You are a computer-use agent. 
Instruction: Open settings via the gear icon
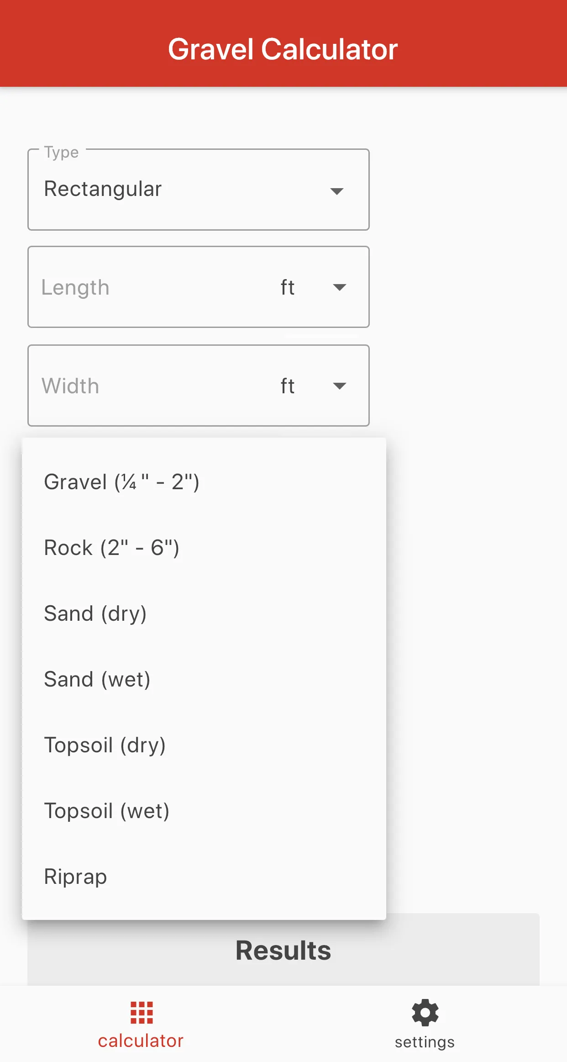[x=425, y=1013]
